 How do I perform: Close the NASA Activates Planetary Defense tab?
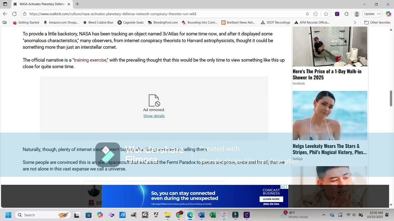click(69, 4)
